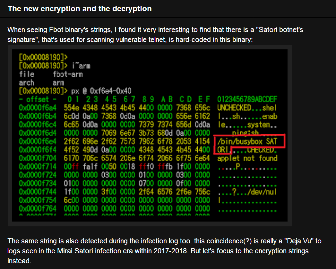This screenshot has width=336, height=269.
Task: Select the 0x0000f764 offset address
Action: [x=38, y=209]
